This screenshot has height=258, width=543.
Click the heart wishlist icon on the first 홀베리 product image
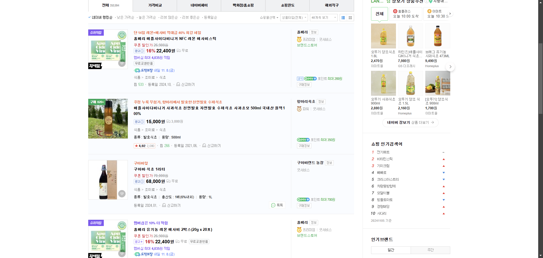[122, 63]
